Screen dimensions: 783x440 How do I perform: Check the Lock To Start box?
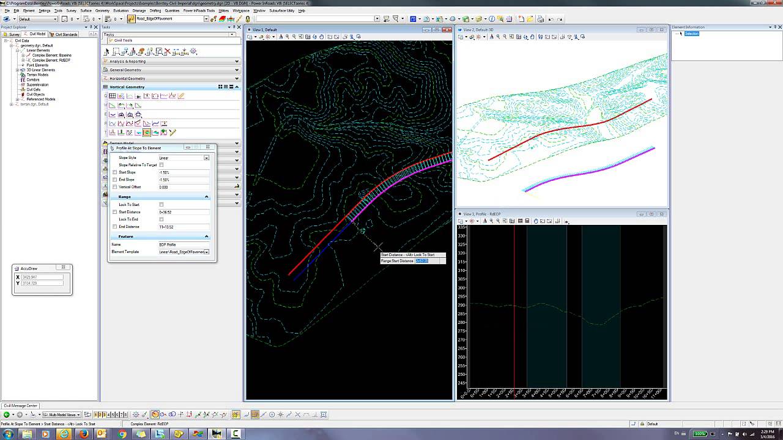(x=161, y=205)
